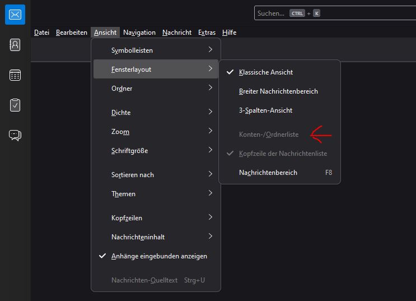This screenshot has height=301, width=416.
Task: Toggle Anhänge eingebunden anzeigen
Action: tap(159, 256)
